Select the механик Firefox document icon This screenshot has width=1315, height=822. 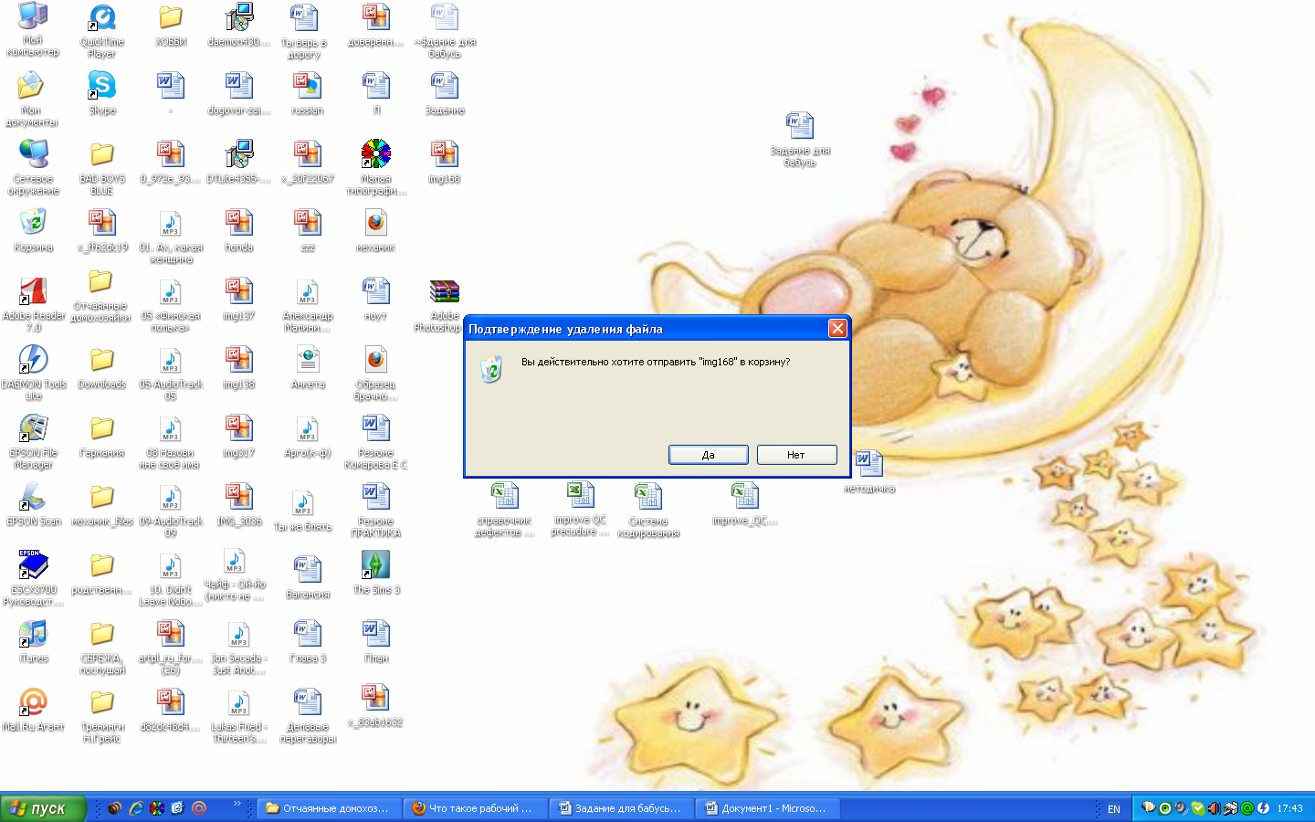tap(376, 231)
